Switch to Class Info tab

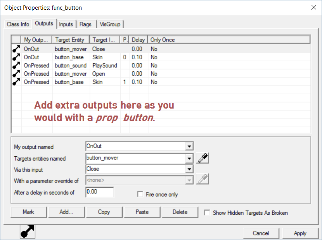18,24
